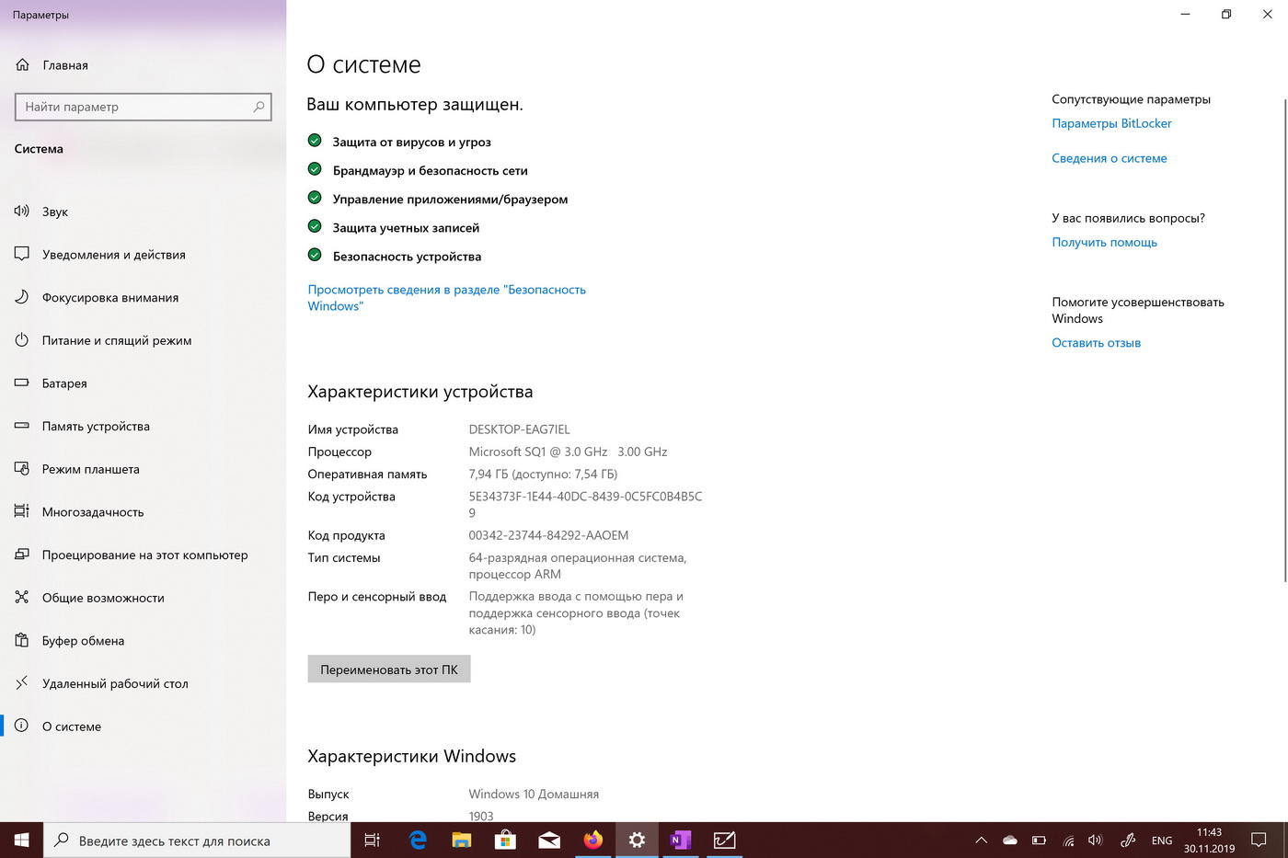
Task: Click the search magnifier in Найти параметр
Action: (x=259, y=107)
